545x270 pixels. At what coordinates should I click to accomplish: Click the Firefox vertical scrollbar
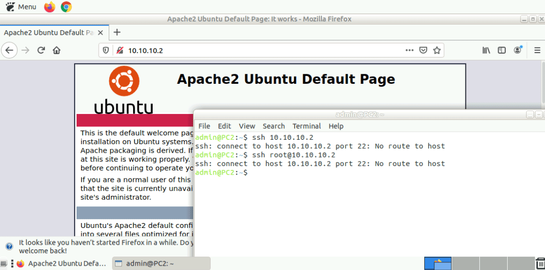543,83
